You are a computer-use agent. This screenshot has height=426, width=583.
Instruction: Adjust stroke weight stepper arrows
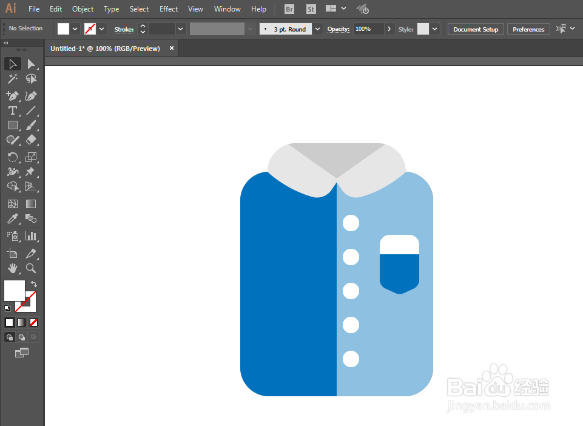(x=143, y=29)
